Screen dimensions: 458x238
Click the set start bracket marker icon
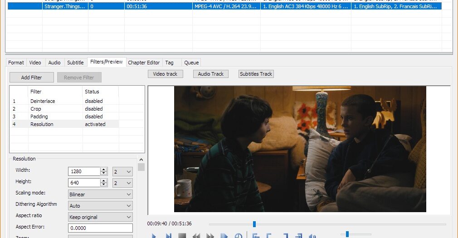269,235
